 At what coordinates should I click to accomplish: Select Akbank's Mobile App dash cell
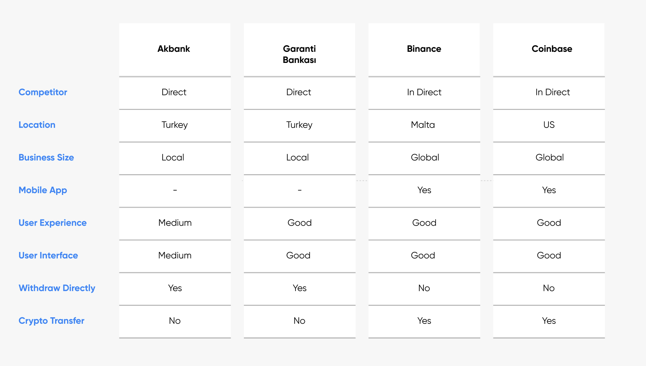pyautogui.click(x=175, y=190)
